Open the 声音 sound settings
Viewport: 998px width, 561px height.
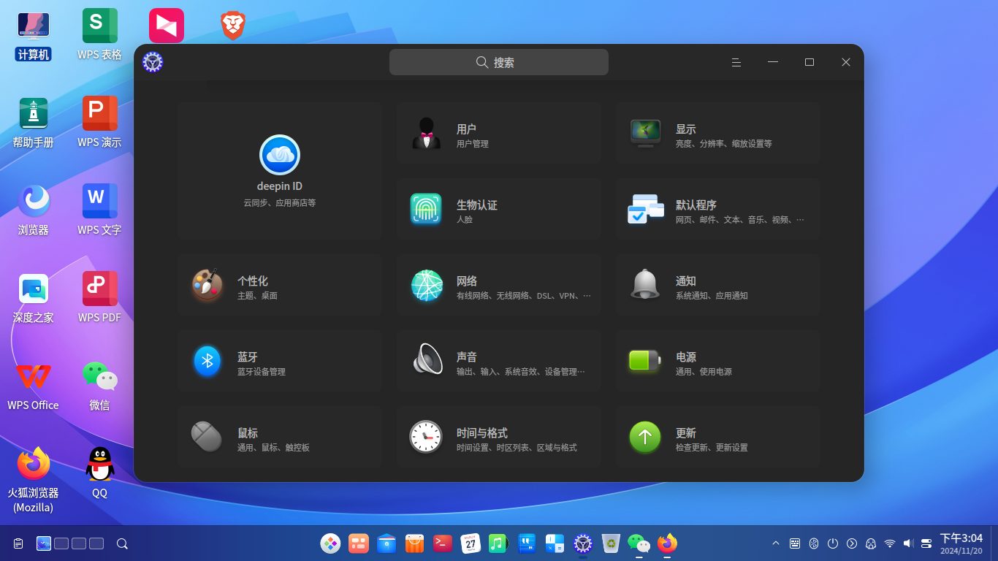click(499, 361)
